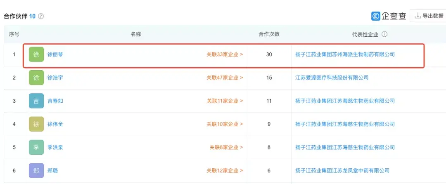Click the 名称 column header
The width and height of the screenshot is (446, 184).
pos(136,34)
